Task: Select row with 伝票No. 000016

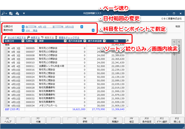Action: (65, 70)
